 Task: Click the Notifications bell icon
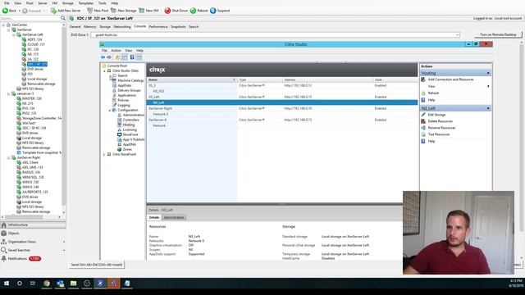click(x=4, y=259)
